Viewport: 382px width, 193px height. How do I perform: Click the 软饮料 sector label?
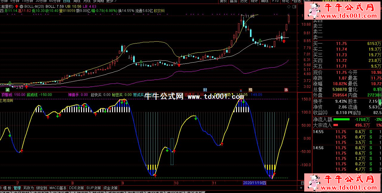tap(159, 11)
